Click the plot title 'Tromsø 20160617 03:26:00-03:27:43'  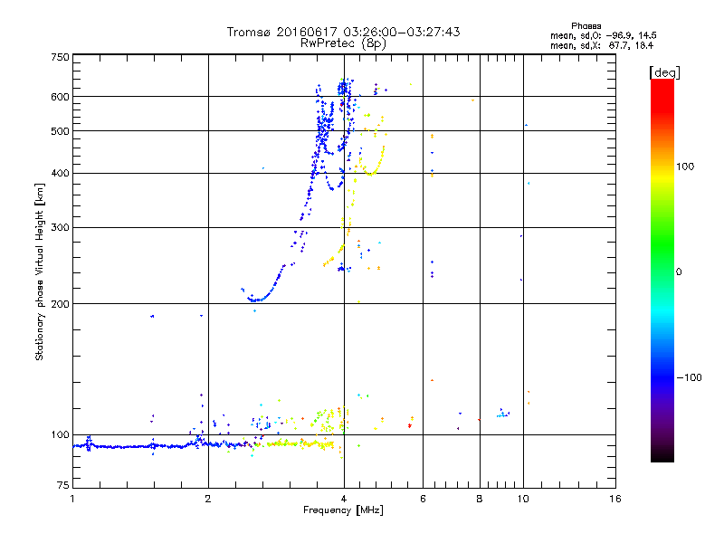point(343,32)
